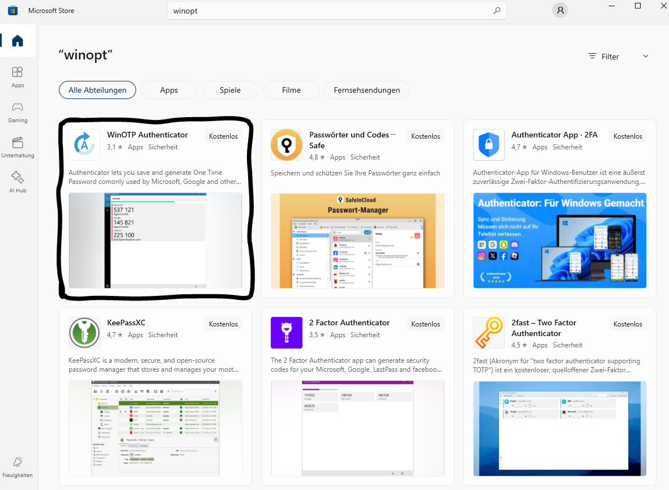Select the Filme filter tab

(291, 90)
